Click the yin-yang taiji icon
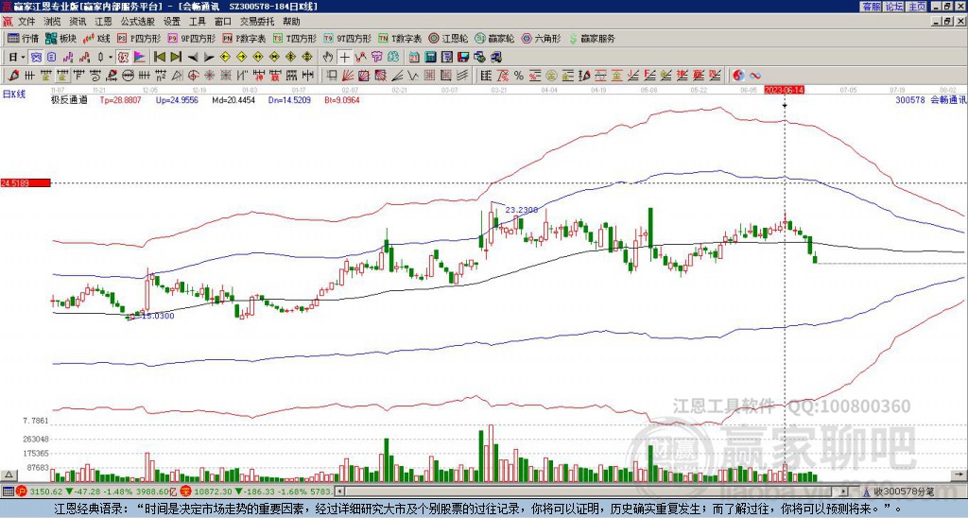Image resolution: width=968 pixels, height=518 pixels. tap(738, 76)
